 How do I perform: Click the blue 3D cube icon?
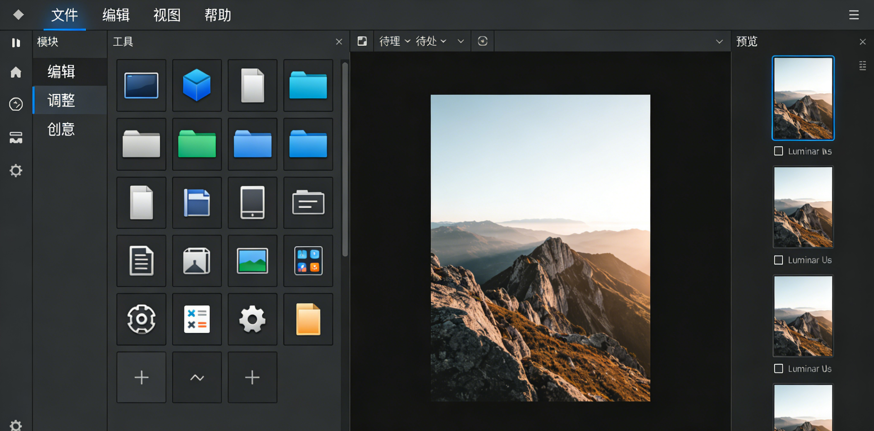coord(197,85)
